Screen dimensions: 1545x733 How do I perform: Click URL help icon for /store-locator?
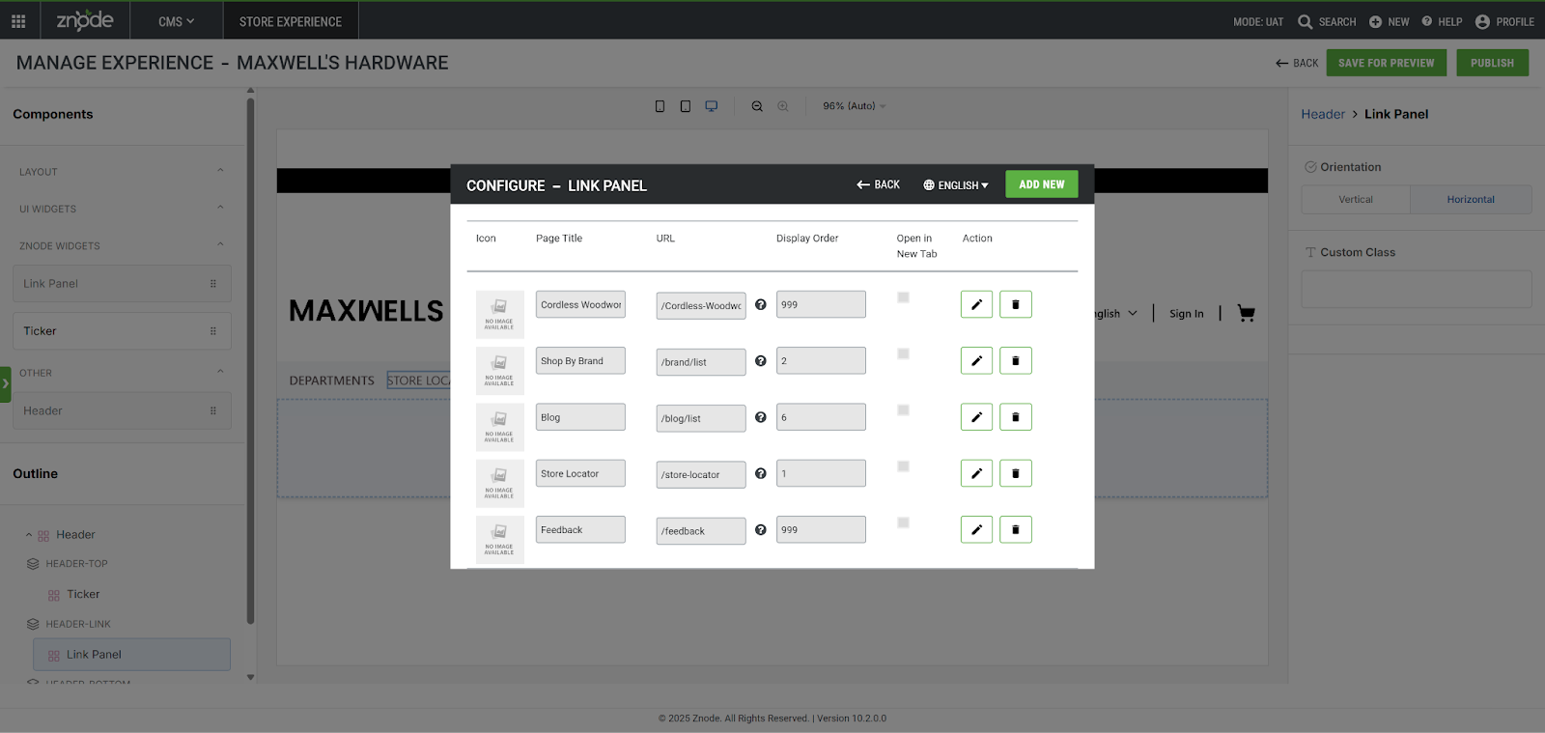coord(761,473)
